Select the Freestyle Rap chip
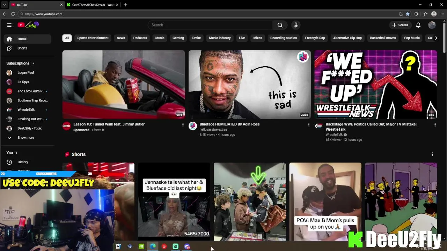The width and height of the screenshot is (447, 251). pyautogui.click(x=315, y=38)
